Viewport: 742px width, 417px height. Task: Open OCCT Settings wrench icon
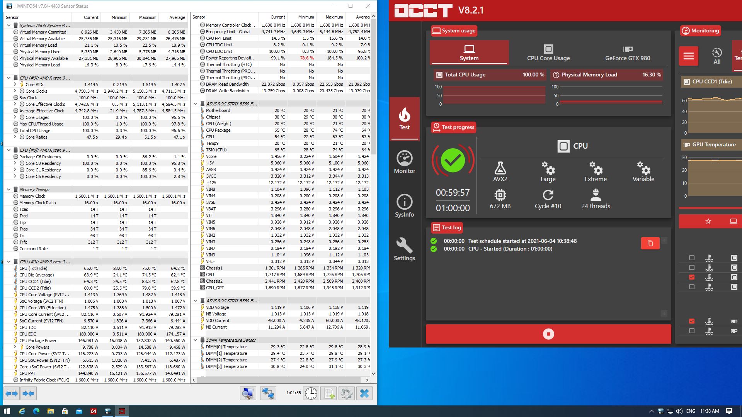pos(404,249)
